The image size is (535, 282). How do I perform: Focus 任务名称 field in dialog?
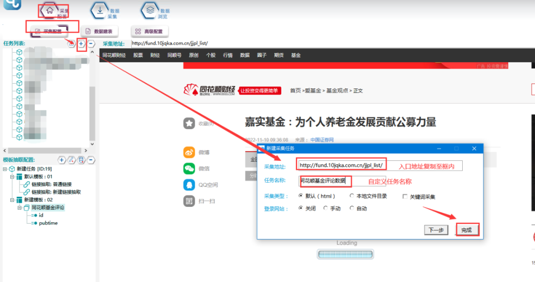342,181
